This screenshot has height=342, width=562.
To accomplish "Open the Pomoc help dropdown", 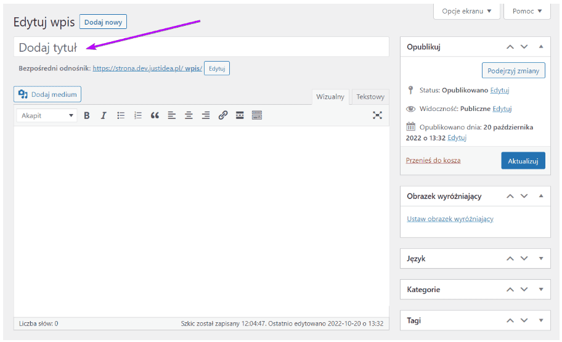I will pos(527,11).
